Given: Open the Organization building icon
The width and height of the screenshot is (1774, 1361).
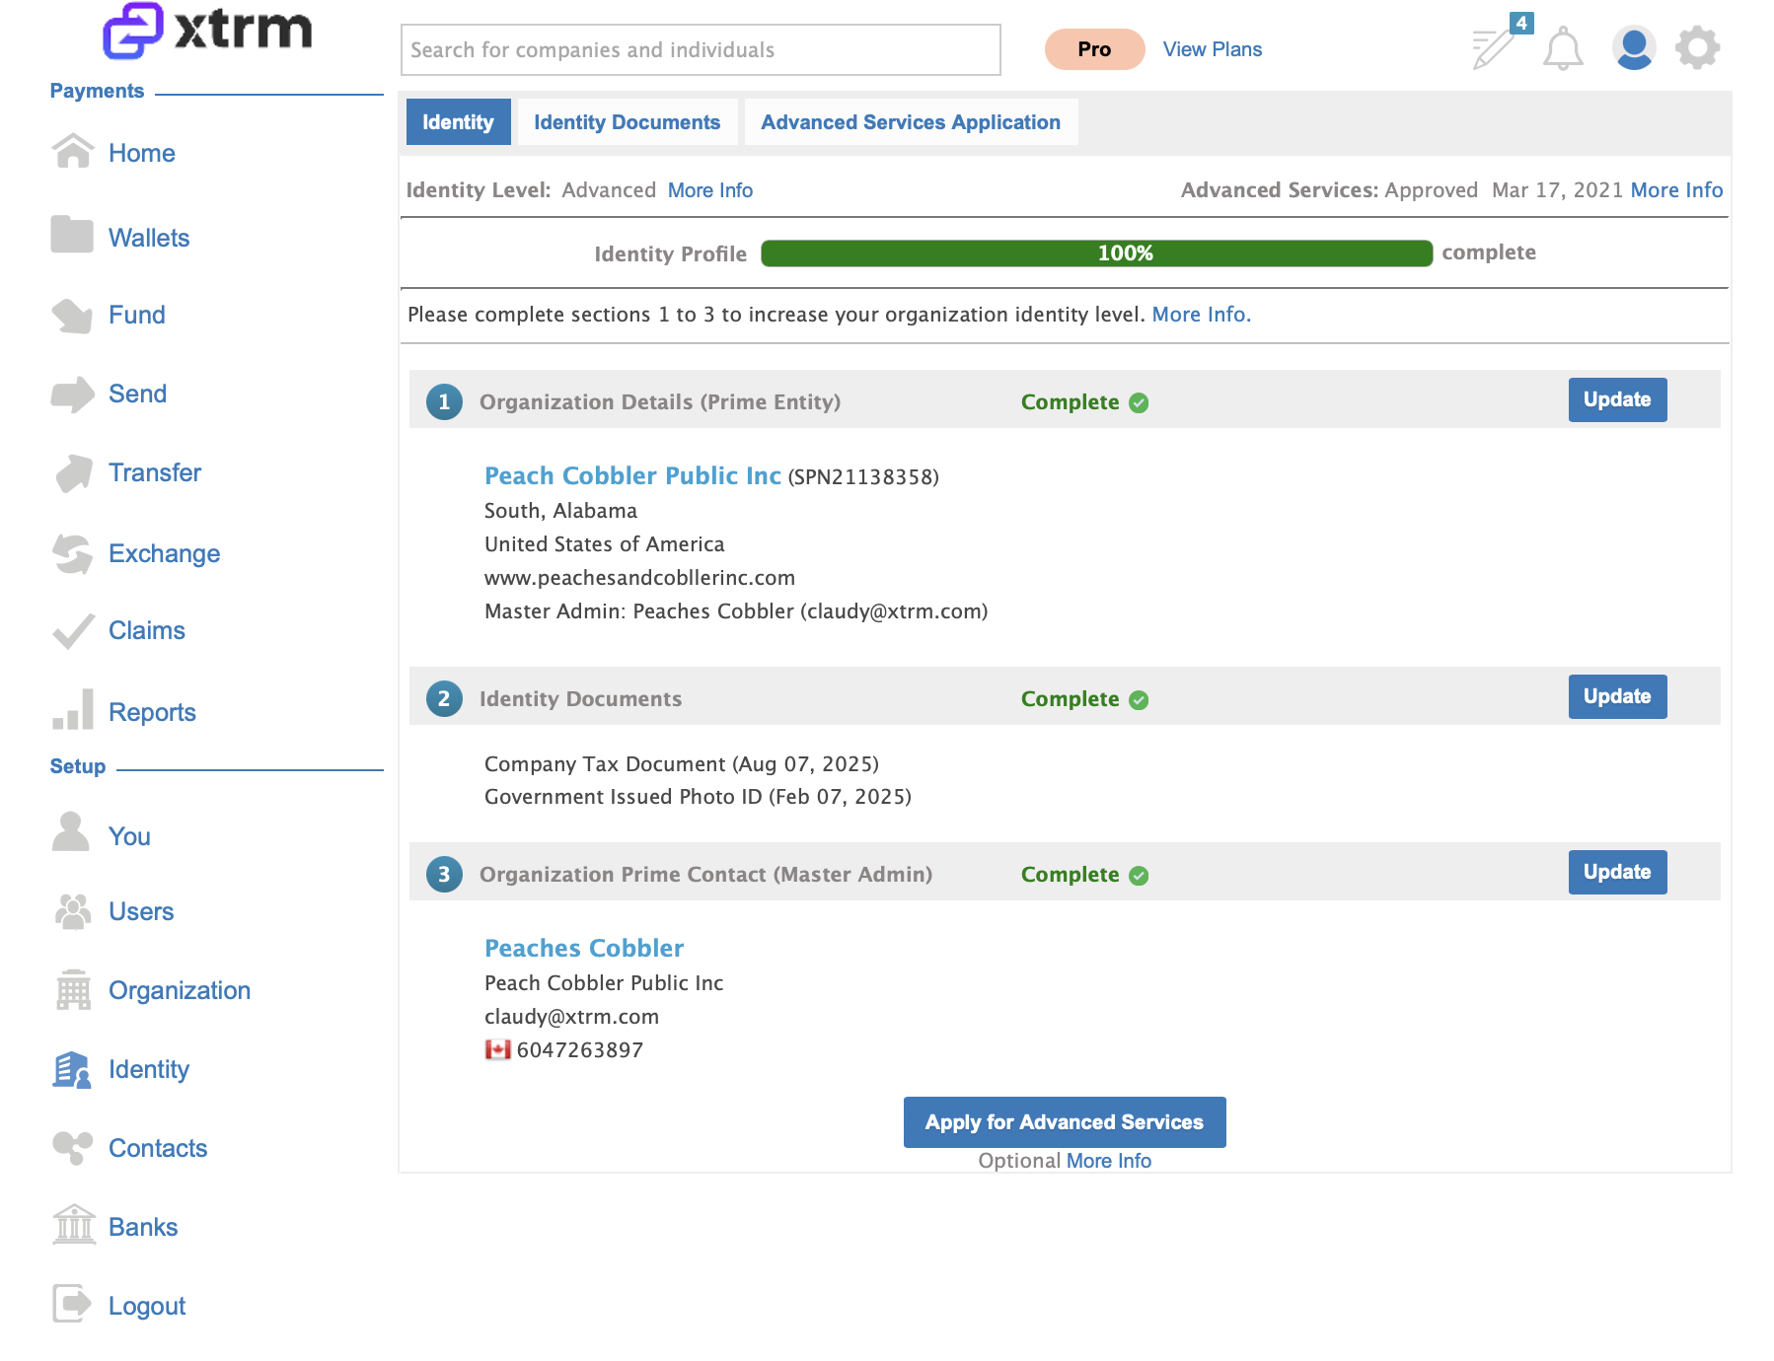Looking at the screenshot, I should pyautogui.click(x=73, y=989).
